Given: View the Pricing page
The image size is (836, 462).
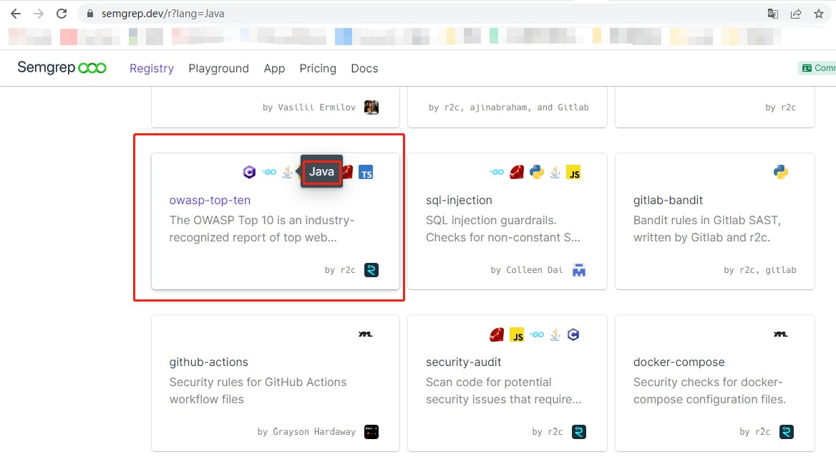Looking at the screenshot, I should [318, 68].
